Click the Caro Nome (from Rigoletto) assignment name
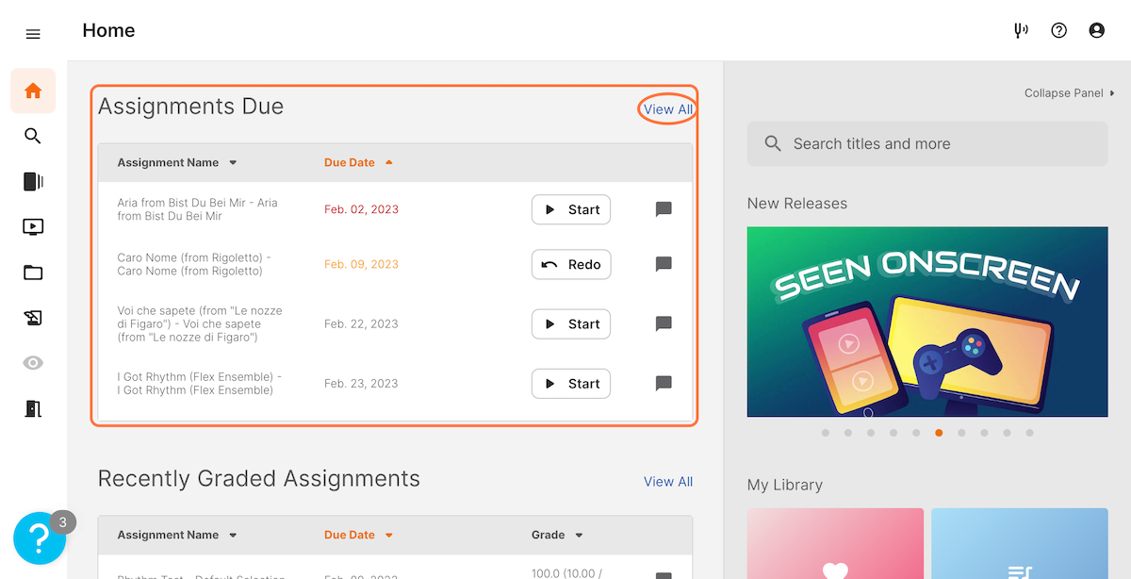The width and height of the screenshot is (1131, 579). click(x=194, y=265)
